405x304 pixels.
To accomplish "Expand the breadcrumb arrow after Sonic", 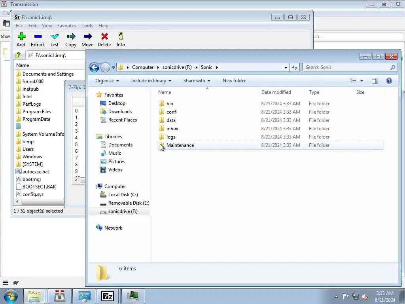I will 217,67.
